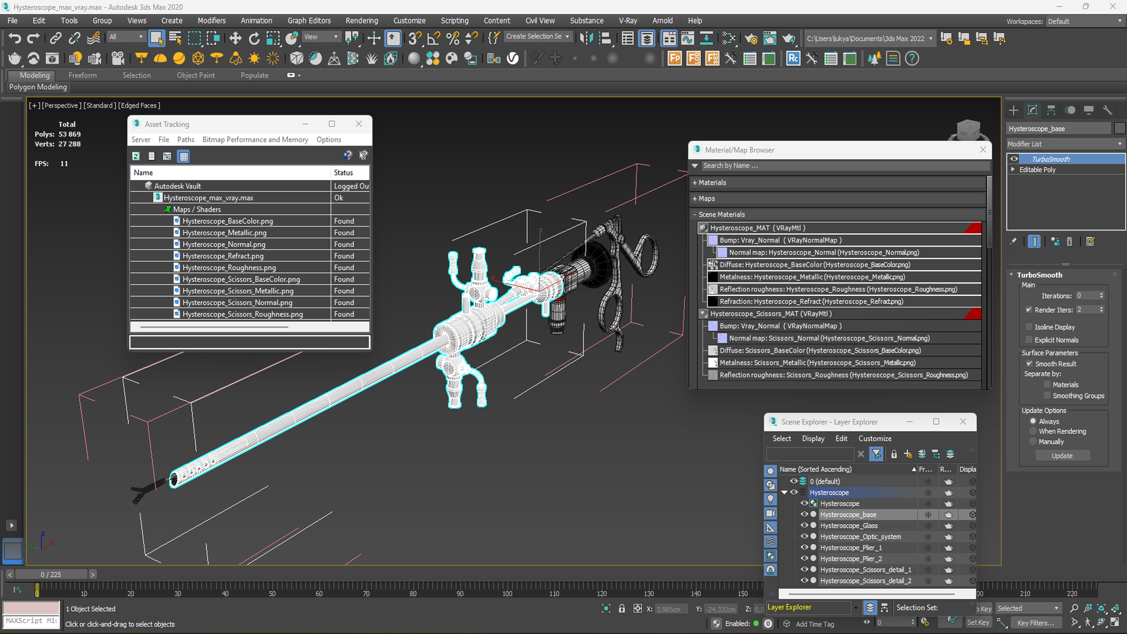Open the Modify tab in command panel
Viewport: 1127px width, 634px height.
[1032, 110]
